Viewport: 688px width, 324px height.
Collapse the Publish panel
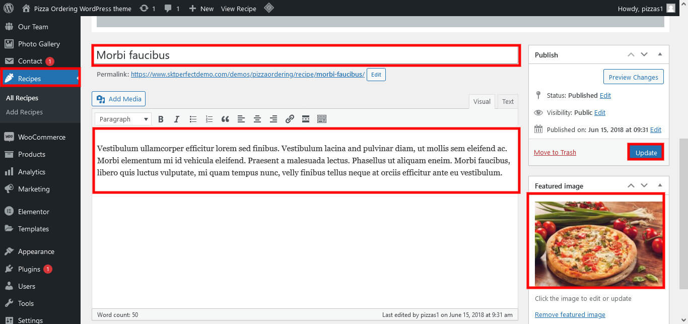[x=660, y=55]
